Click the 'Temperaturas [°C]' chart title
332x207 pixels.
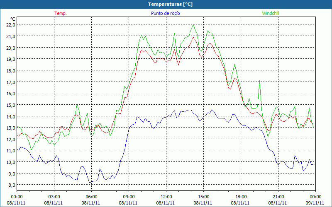170,4
